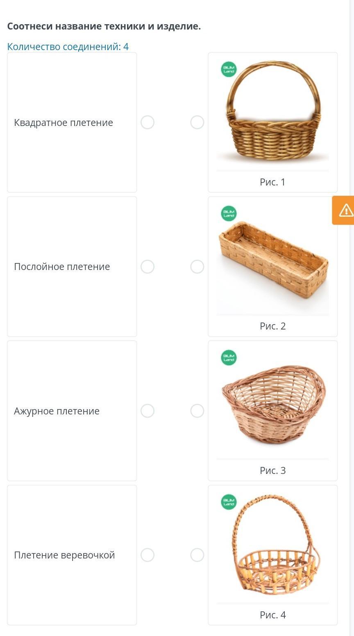Click BilimLand logo badge on Рис. 2

point(229,213)
